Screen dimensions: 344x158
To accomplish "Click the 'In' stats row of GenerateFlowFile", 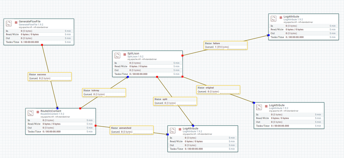I will click(x=39, y=31).
